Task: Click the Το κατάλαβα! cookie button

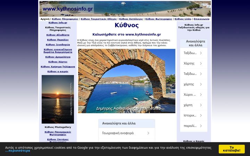Action: pos(232,149)
